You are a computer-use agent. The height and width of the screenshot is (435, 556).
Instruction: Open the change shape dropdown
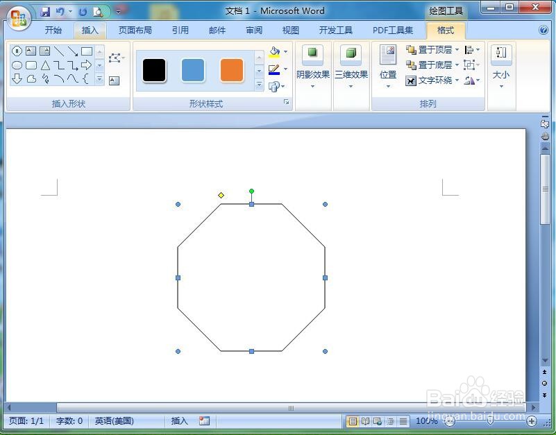click(x=276, y=86)
